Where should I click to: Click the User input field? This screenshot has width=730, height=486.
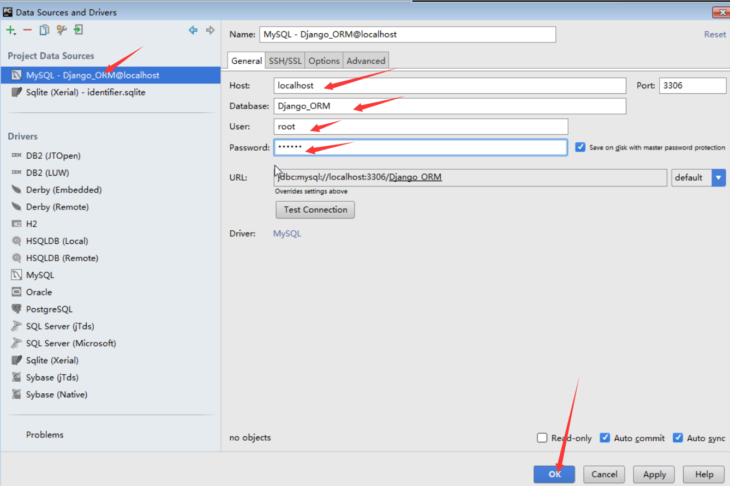point(421,127)
